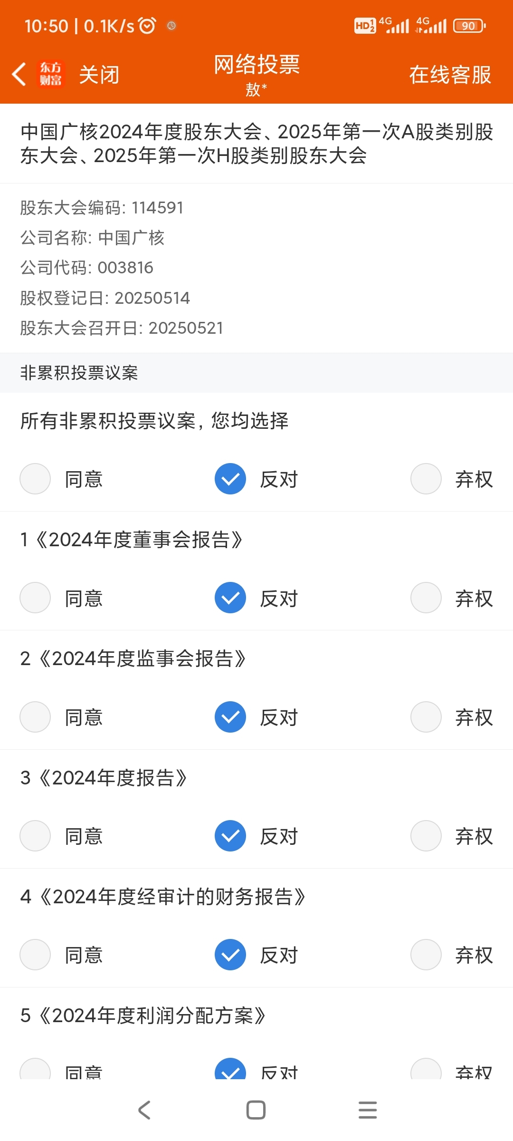513x1141 pixels.
Task: Tap 关闭 to close the page
Action: 99,75
